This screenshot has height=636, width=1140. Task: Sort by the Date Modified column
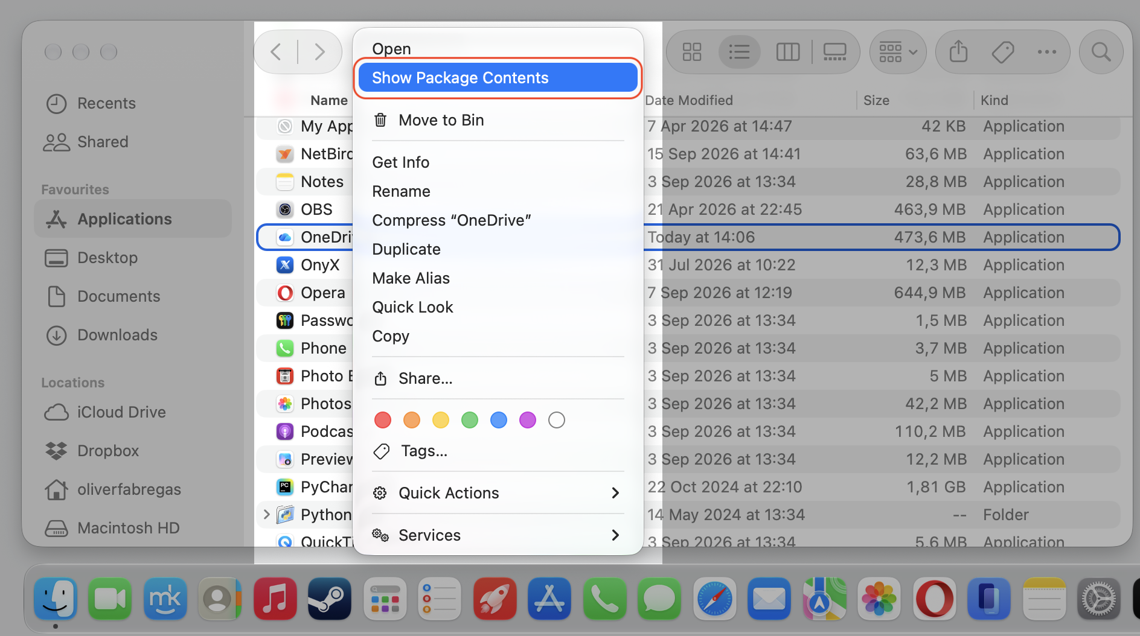[689, 100]
